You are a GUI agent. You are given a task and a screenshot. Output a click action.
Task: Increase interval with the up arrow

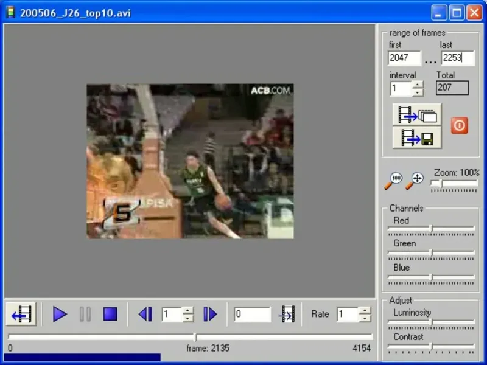click(x=418, y=85)
